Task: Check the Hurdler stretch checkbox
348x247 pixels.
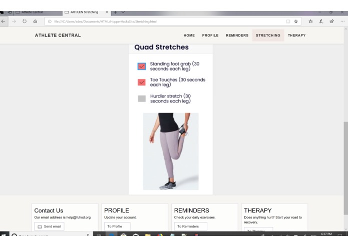Action: [142, 98]
